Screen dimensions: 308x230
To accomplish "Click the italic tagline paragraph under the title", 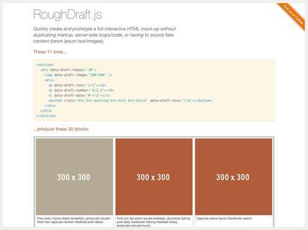I will [x=105, y=35].
